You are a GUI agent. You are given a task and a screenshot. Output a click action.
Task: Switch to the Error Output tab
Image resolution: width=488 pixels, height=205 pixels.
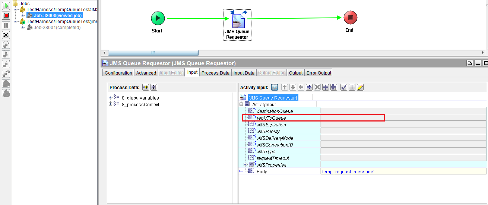tap(319, 73)
